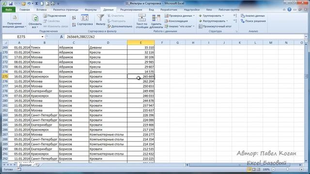Viewport: 310px width, 174px height.
Task: Click the insert new worksheet tab icon
Action: click(37, 165)
